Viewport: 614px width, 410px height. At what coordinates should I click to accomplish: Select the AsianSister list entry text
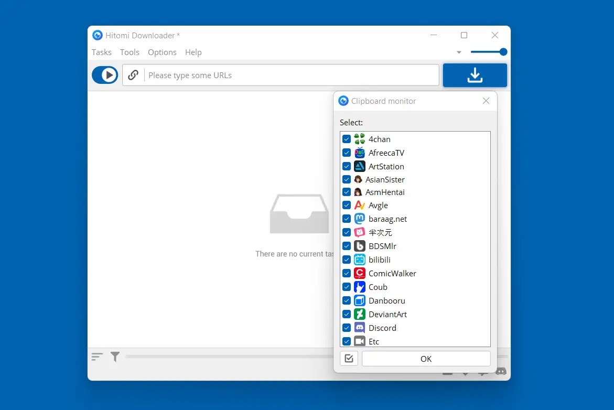385,180
